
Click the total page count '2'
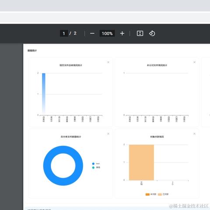click(75, 33)
